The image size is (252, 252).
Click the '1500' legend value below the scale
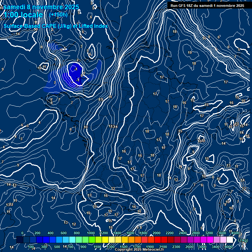[x=124, y=247]
